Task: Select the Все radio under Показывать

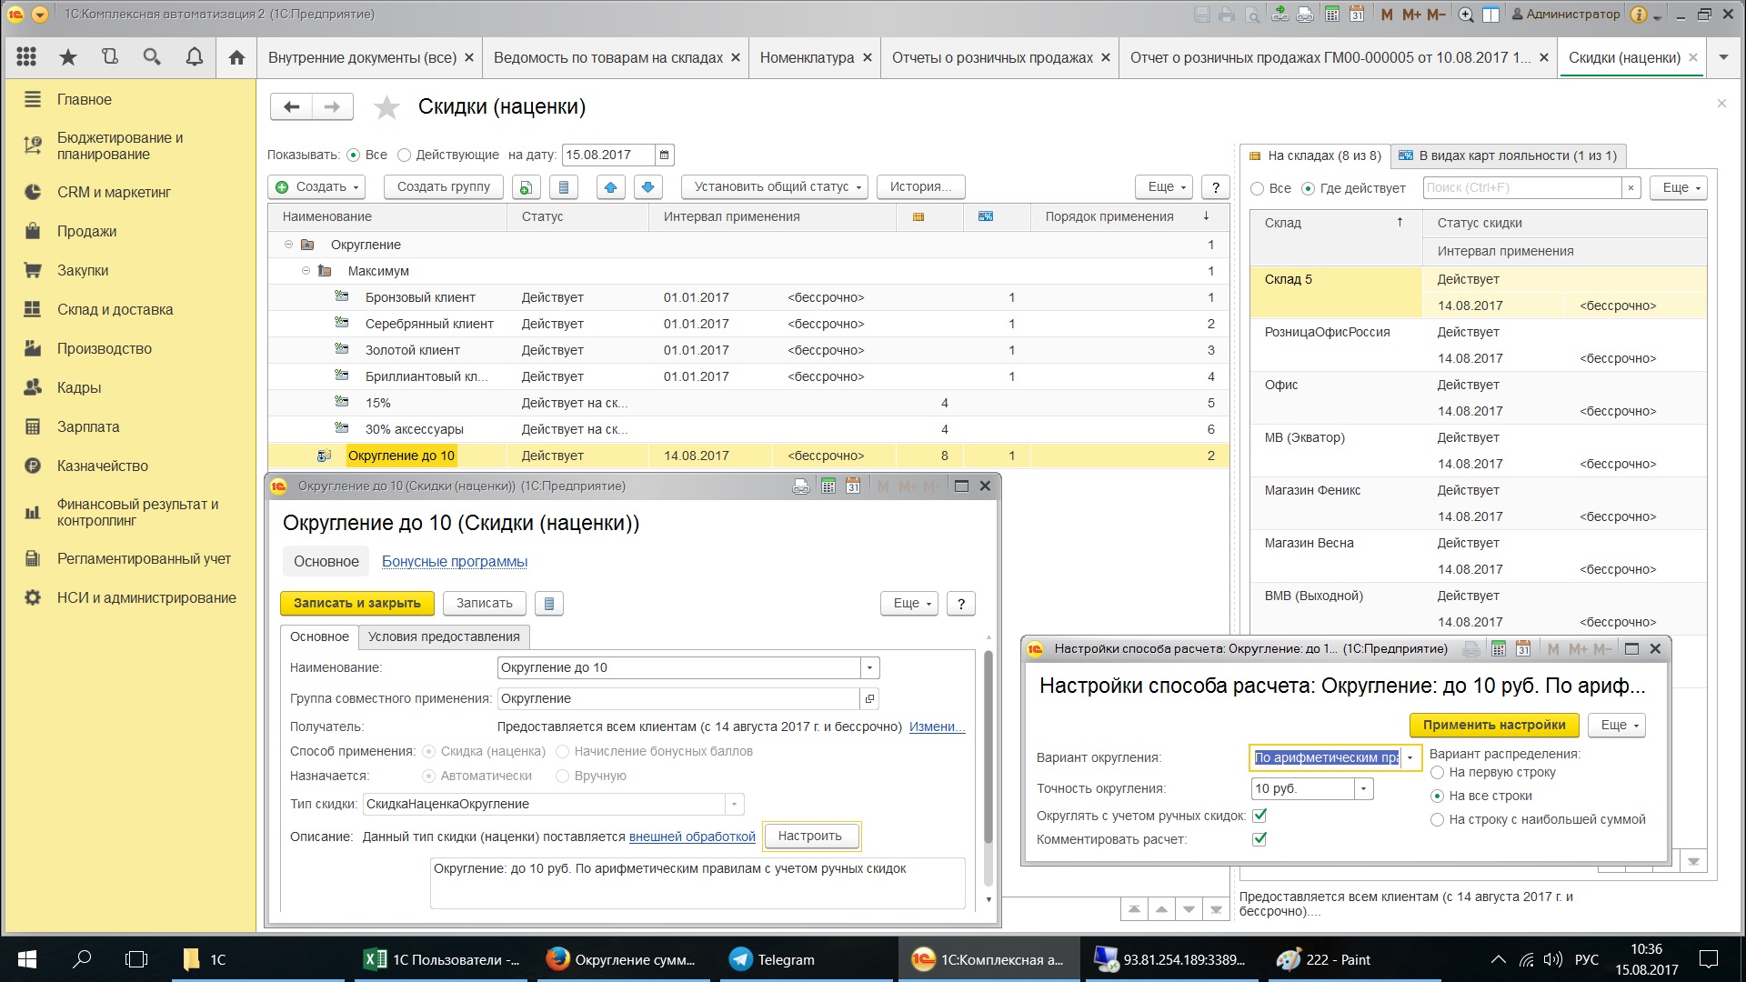Action: pyautogui.click(x=353, y=155)
